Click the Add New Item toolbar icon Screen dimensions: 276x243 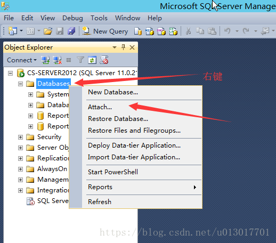pyautogui.click(x=30, y=31)
